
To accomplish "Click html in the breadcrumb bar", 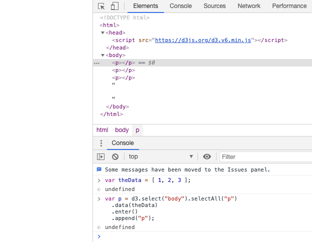I will (x=102, y=130).
